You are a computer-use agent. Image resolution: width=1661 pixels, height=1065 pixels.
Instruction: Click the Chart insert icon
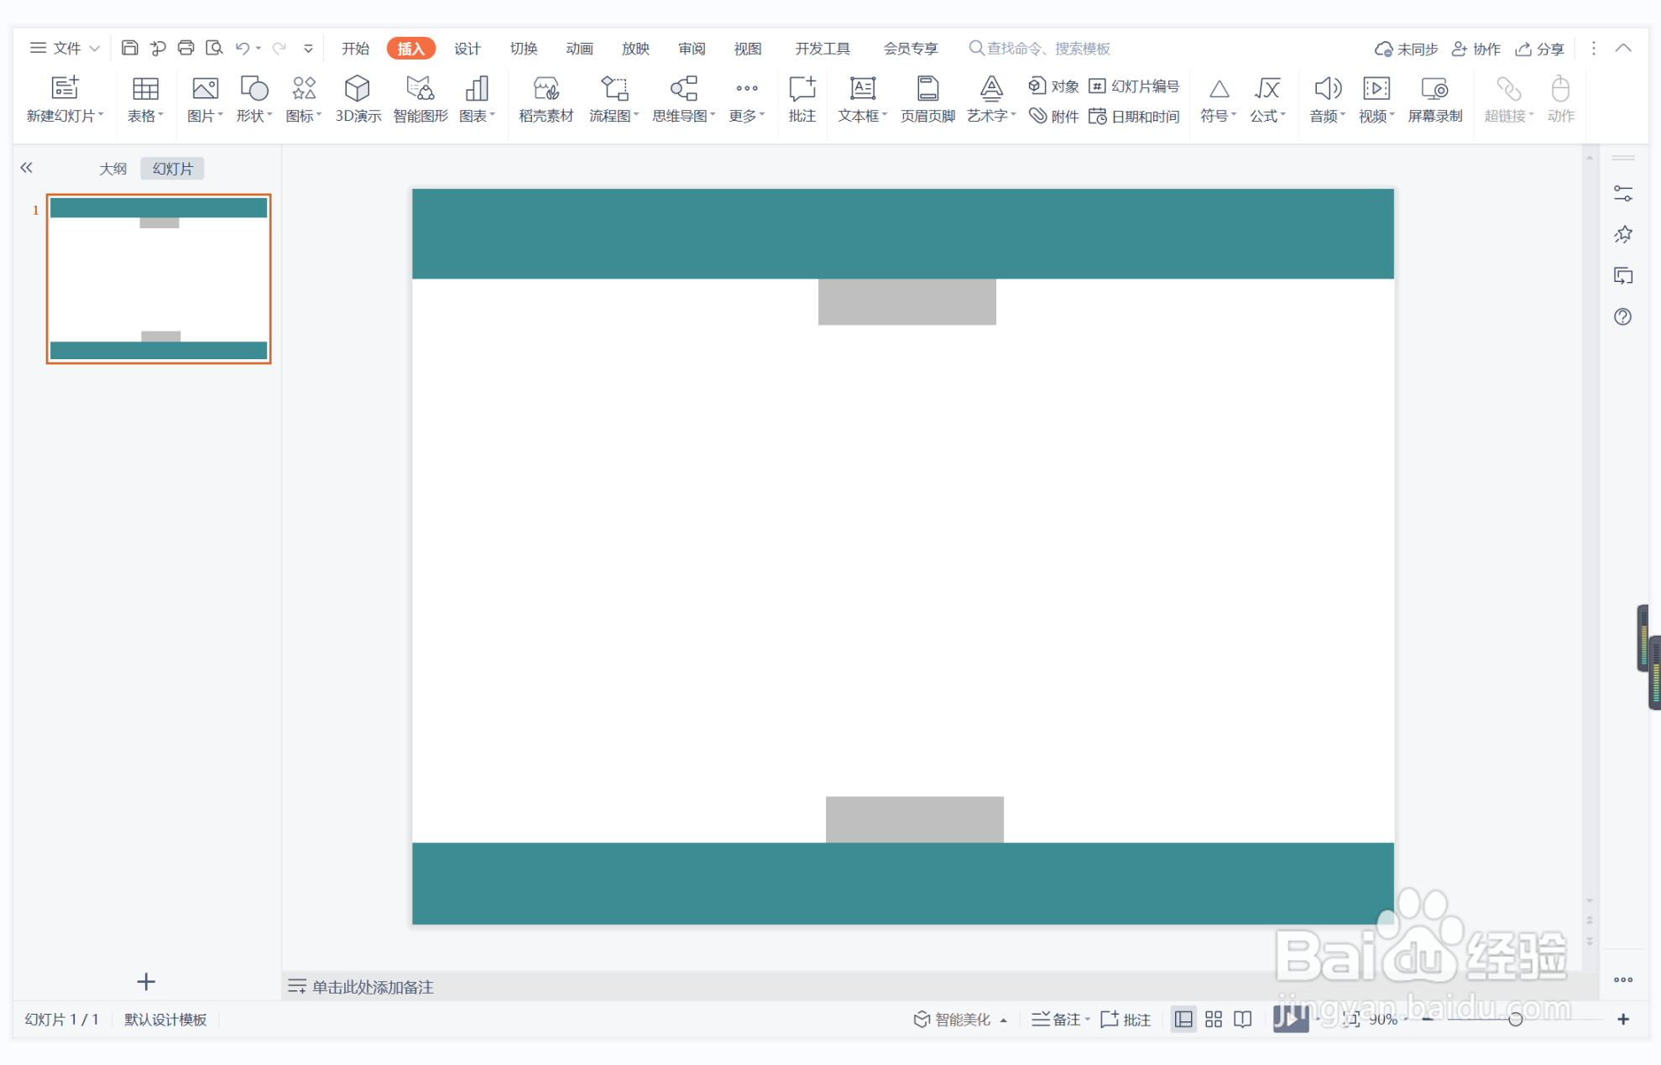point(477,88)
